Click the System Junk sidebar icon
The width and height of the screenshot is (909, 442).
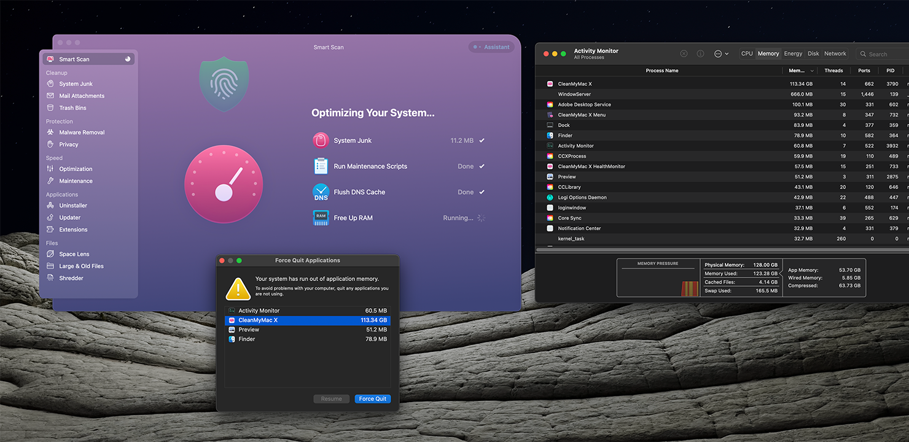tap(50, 83)
